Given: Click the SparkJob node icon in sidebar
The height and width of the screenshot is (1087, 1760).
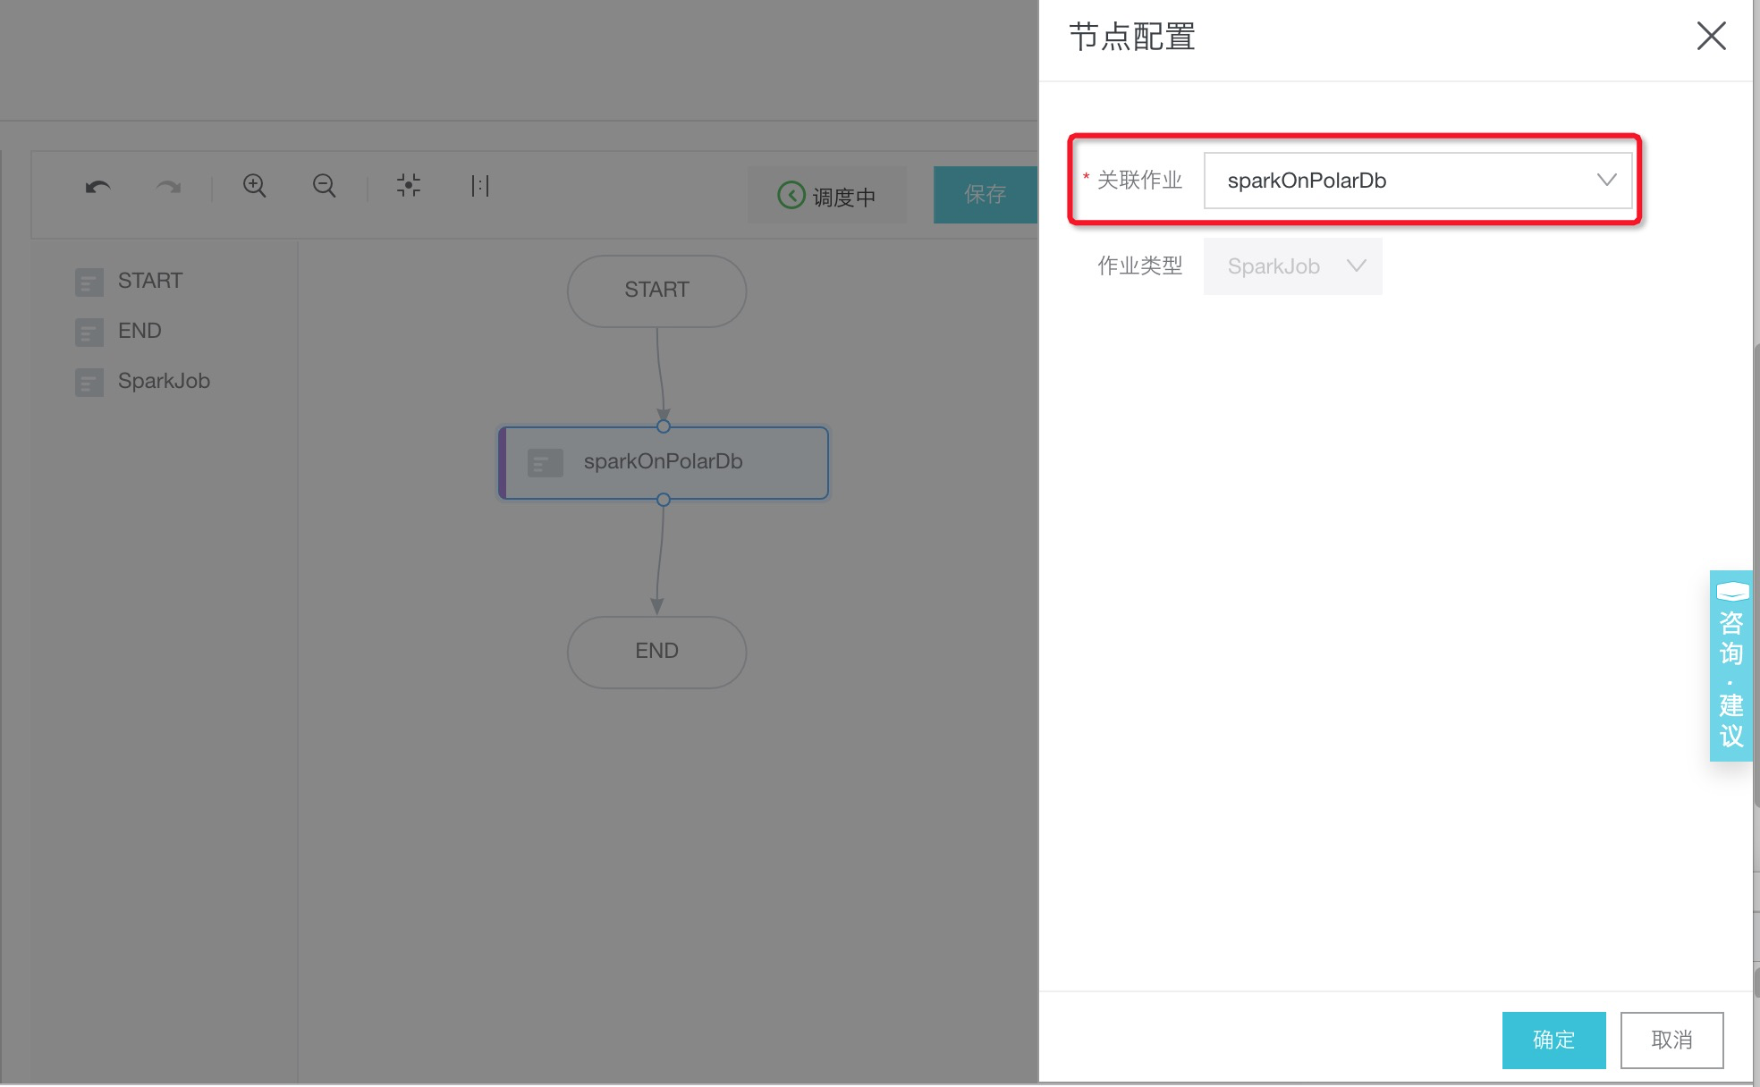Looking at the screenshot, I should 89,382.
